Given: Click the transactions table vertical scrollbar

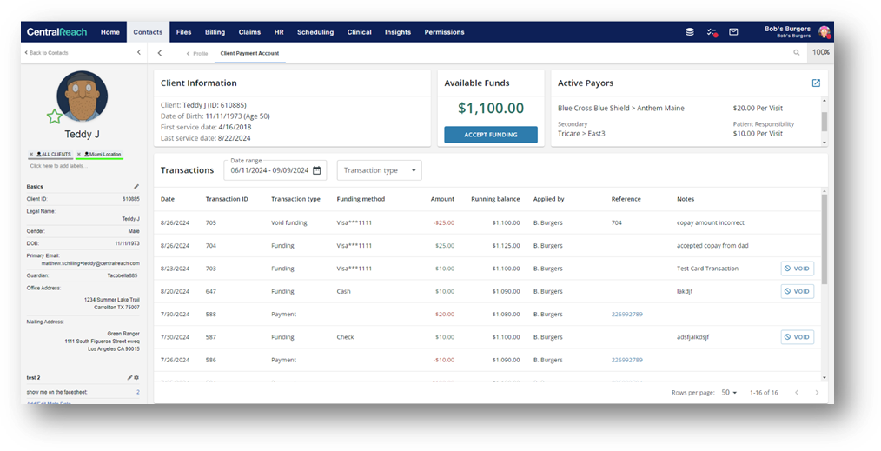Looking at the screenshot, I should pos(825,239).
